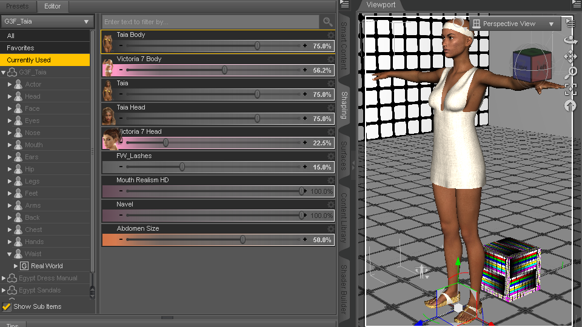582x327 pixels.
Task: Open the Perspective View dropdown
Action: pos(517,24)
